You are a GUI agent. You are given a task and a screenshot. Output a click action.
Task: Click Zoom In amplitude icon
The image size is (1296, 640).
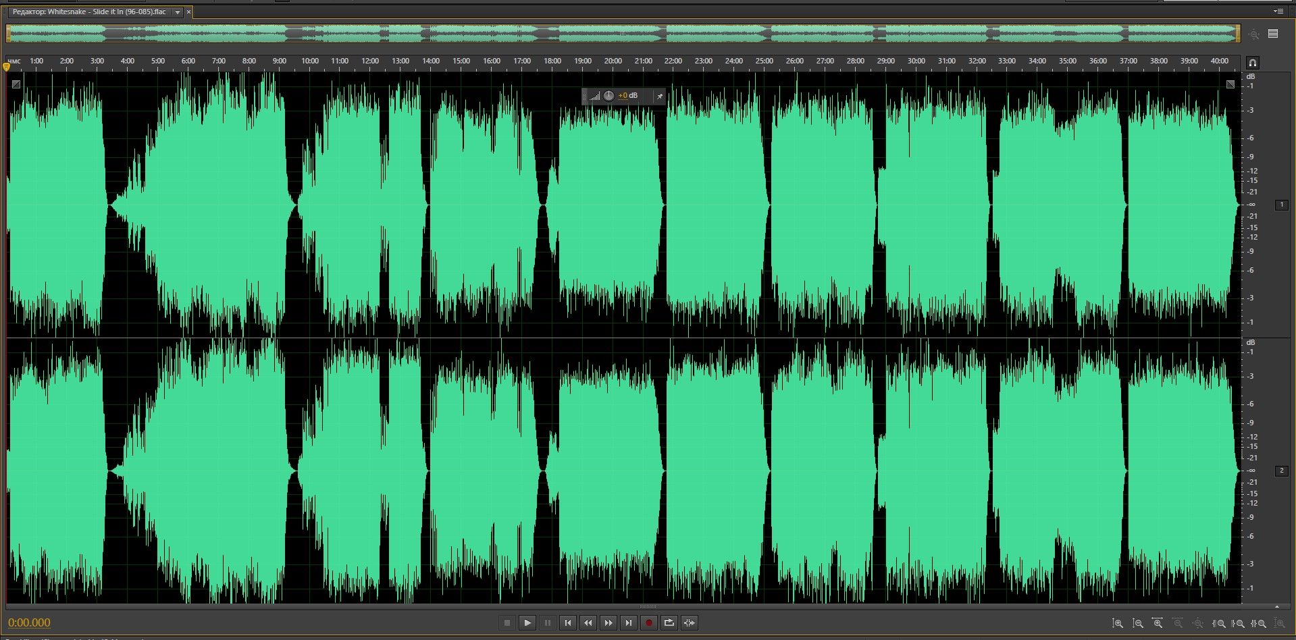point(1117,623)
